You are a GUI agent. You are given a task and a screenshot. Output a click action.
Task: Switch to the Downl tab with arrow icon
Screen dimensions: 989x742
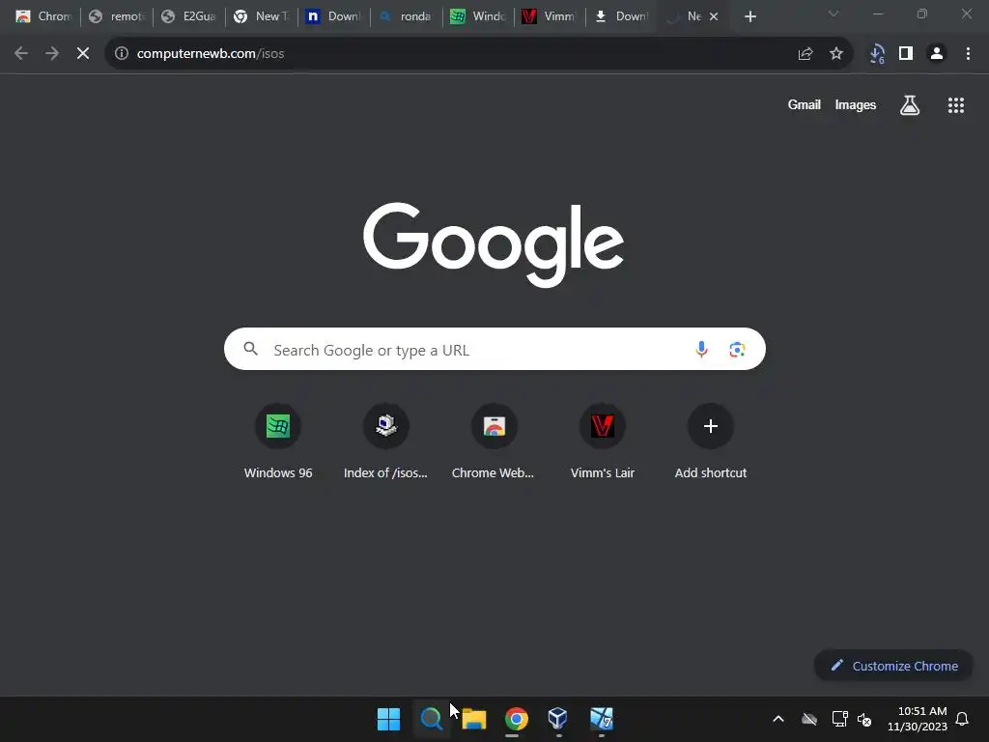point(622,16)
